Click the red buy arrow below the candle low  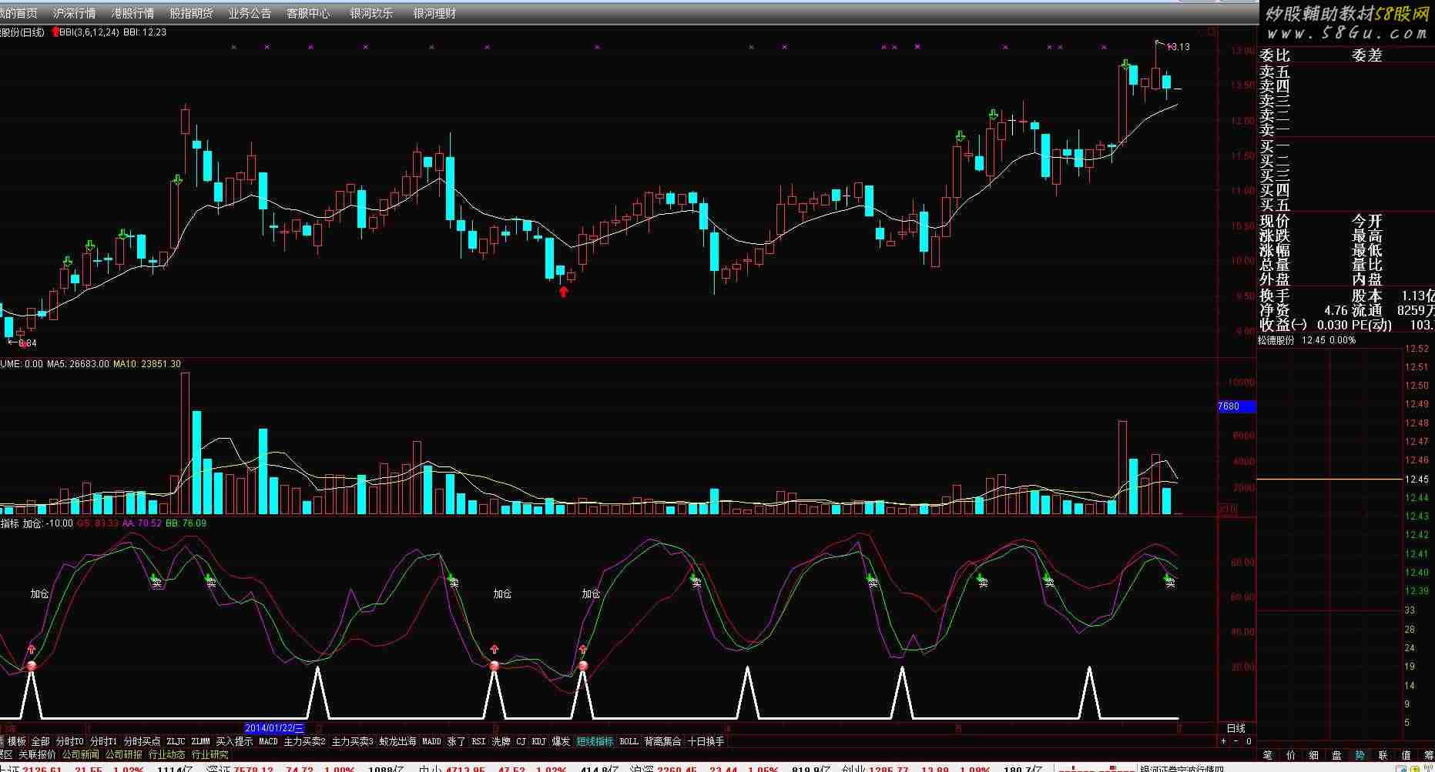click(563, 291)
